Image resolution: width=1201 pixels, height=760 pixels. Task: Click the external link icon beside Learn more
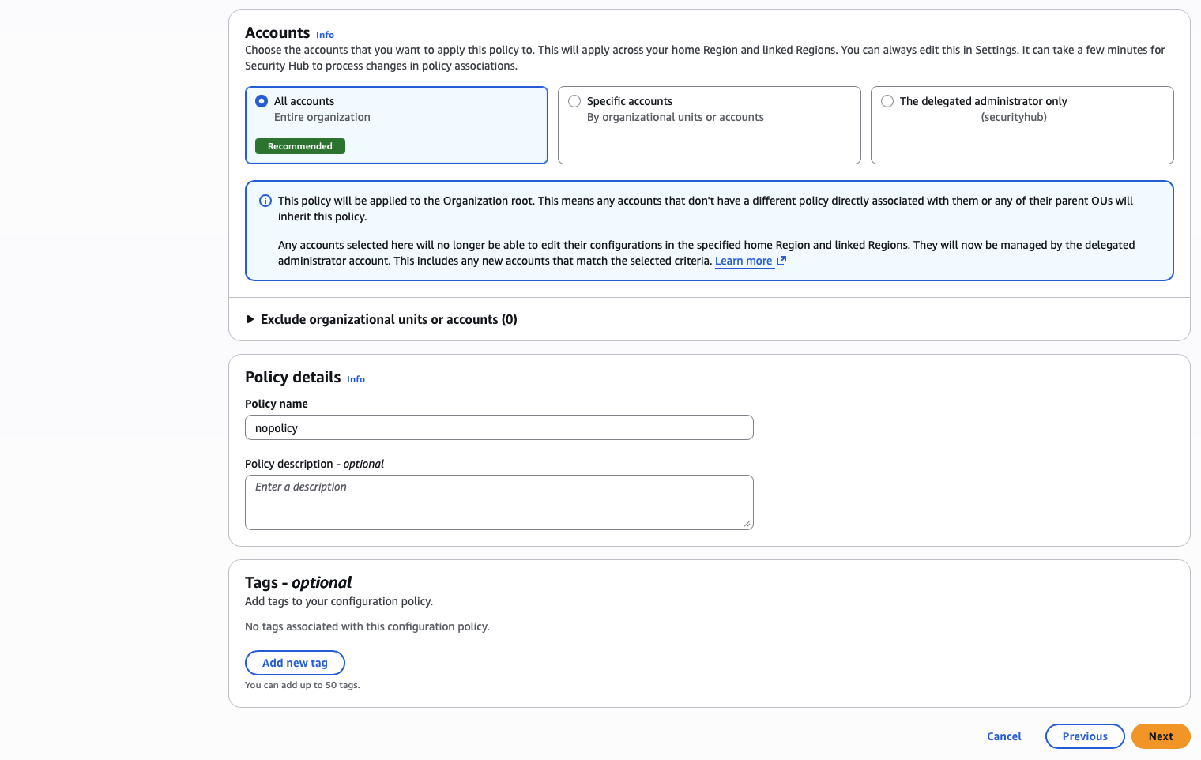(781, 261)
